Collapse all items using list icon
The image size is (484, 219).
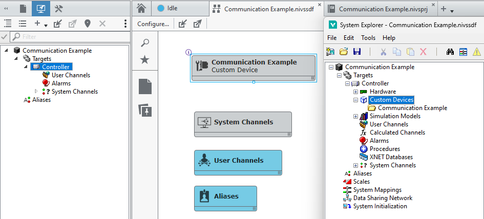(22, 24)
